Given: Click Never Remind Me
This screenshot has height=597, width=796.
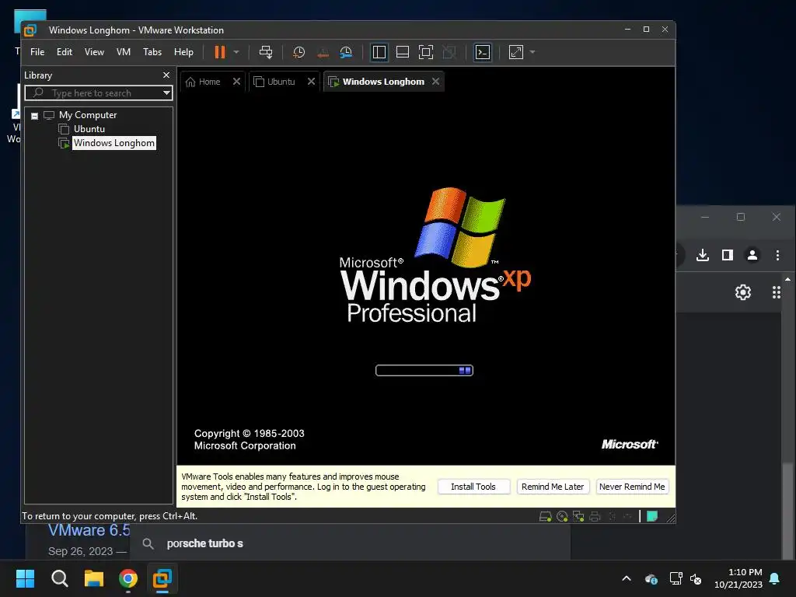Looking at the screenshot, I should (632, 487).
